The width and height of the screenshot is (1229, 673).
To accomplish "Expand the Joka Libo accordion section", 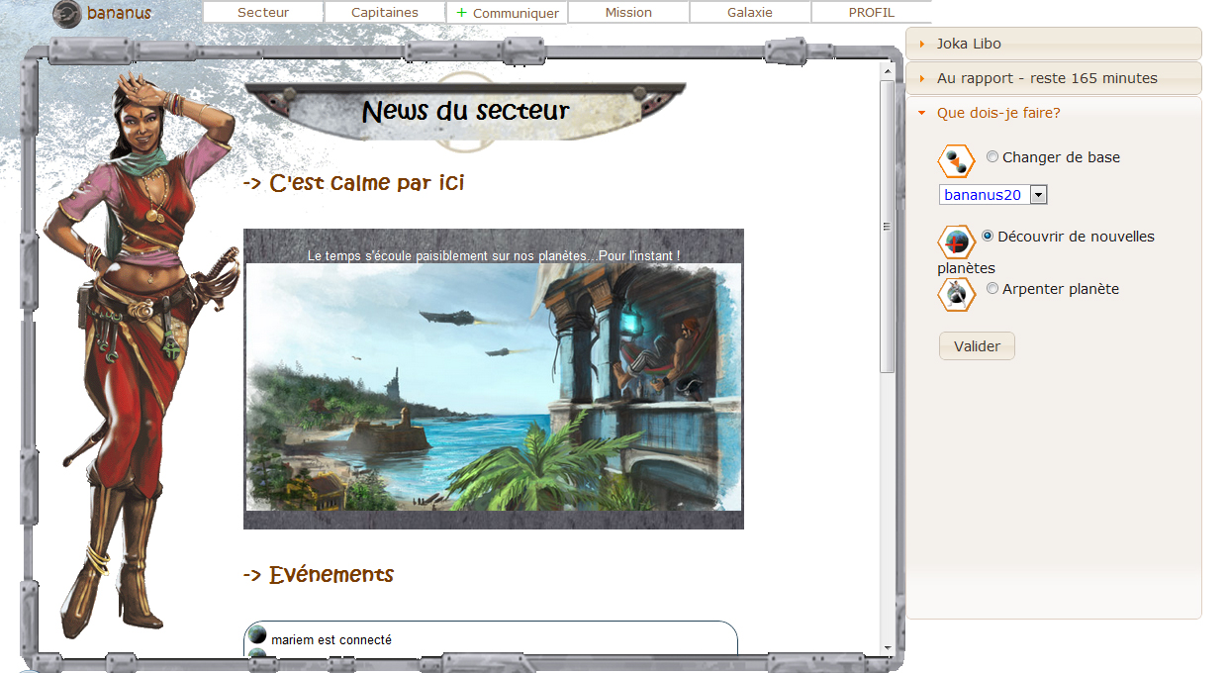I will (1053, 44).
